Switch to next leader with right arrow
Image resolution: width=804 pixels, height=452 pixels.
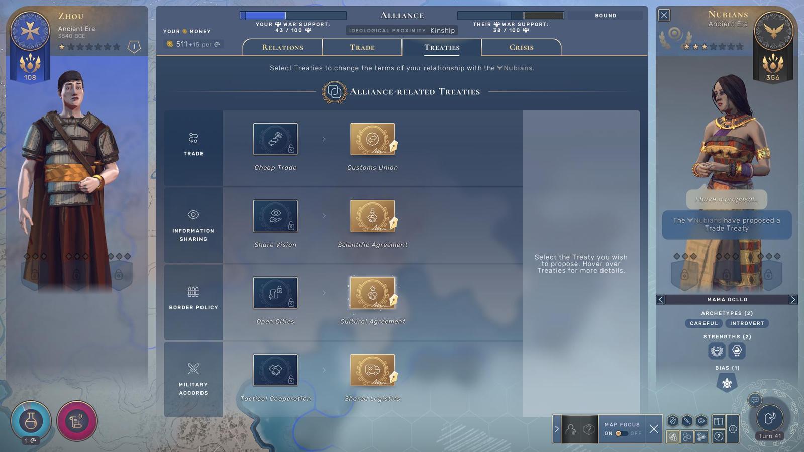(792, 300)
